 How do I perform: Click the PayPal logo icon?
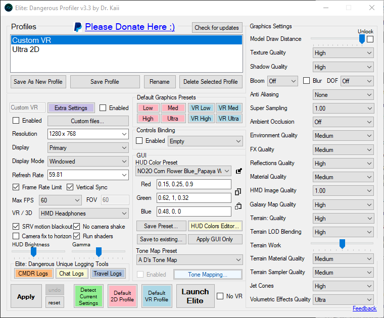[78, 27]
